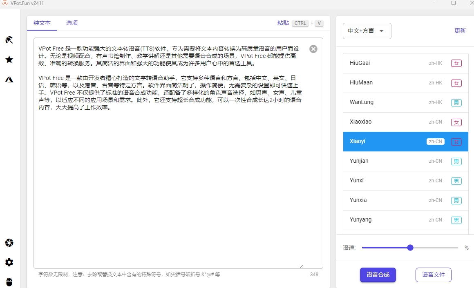
Task: Click the voice name HiuMaan
Action: (x=361, y=82)
